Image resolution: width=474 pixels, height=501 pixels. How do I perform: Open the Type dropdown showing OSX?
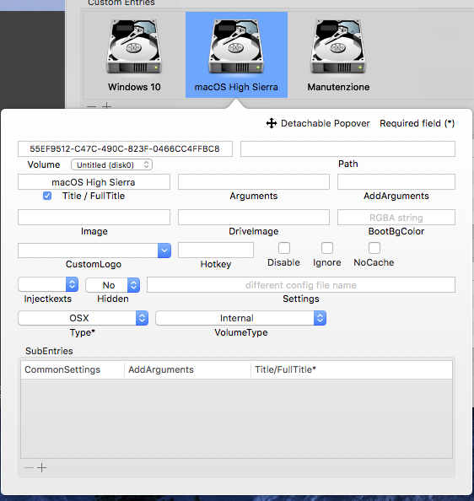click(x=83, y=318)
